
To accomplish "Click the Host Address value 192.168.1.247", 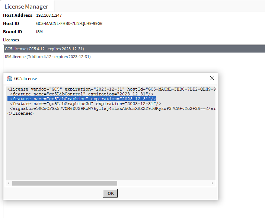I will (49, 15).
